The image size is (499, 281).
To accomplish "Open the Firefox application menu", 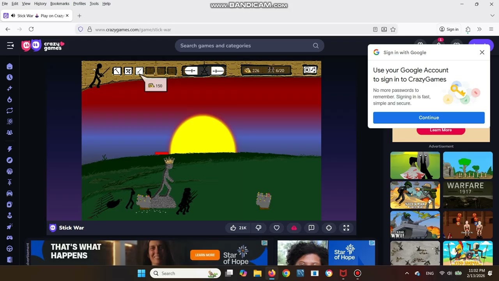I will [491, 29].
